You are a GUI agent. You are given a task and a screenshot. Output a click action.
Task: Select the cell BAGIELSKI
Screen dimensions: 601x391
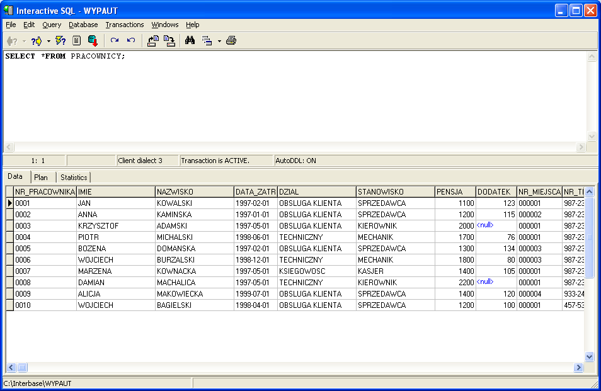pos(194,305)
